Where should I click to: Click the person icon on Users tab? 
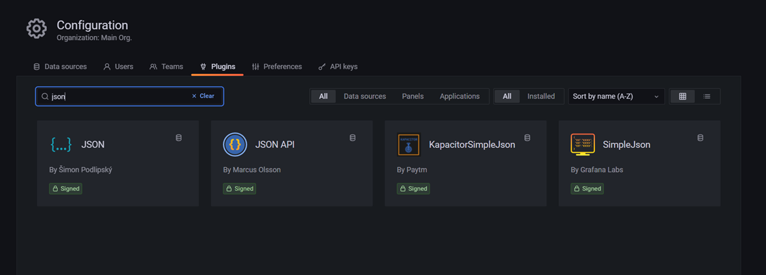pos(107,67)
